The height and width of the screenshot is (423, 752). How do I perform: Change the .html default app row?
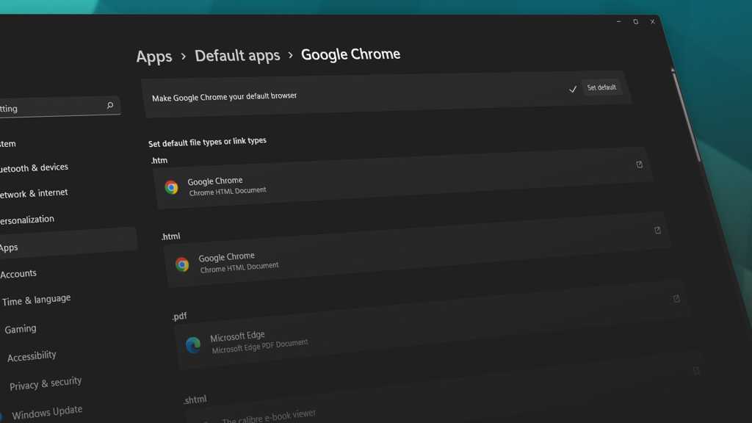click(417, 251)
